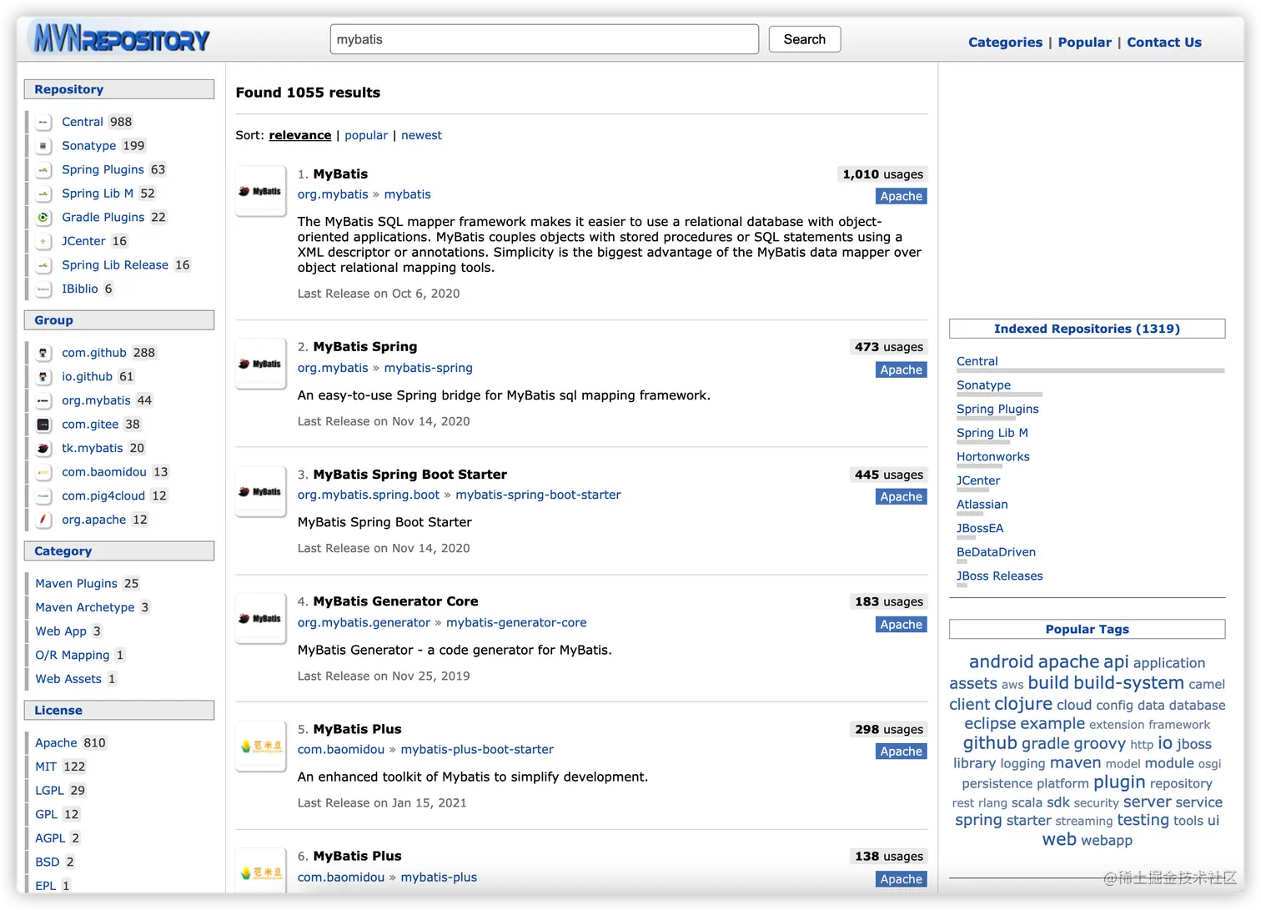
Task: Filter by Maven Archetype category
Action: click(x=84, y=607)
